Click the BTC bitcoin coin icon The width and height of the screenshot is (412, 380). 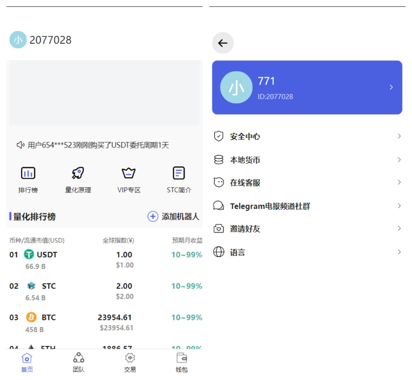coord(31,317)
